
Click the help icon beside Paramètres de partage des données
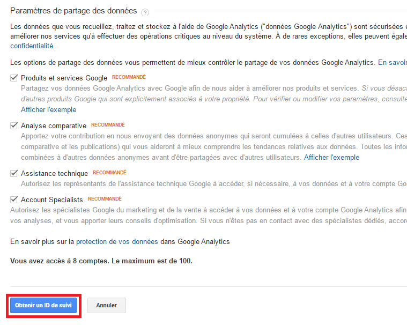coord(145,12)
